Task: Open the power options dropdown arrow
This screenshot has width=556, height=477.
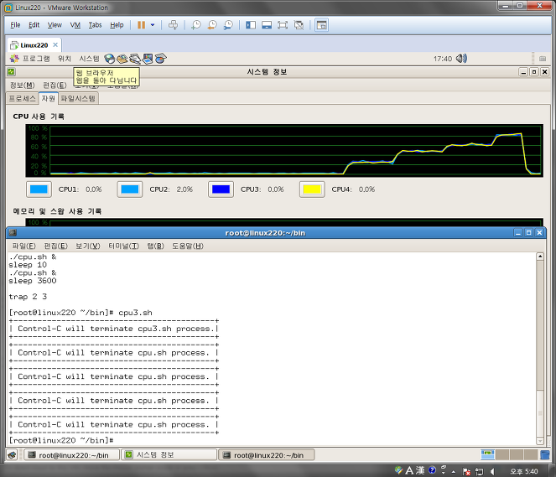Action: pos(153,25)
